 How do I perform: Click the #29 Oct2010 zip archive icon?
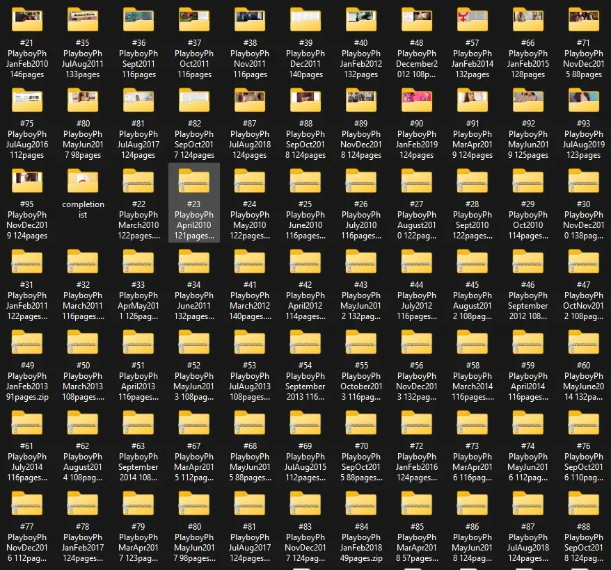click(528, 181)
